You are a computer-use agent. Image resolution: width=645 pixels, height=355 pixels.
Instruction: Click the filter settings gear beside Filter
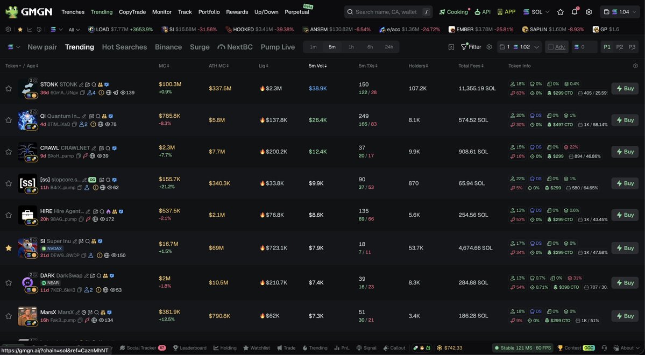tap(489, 47)
